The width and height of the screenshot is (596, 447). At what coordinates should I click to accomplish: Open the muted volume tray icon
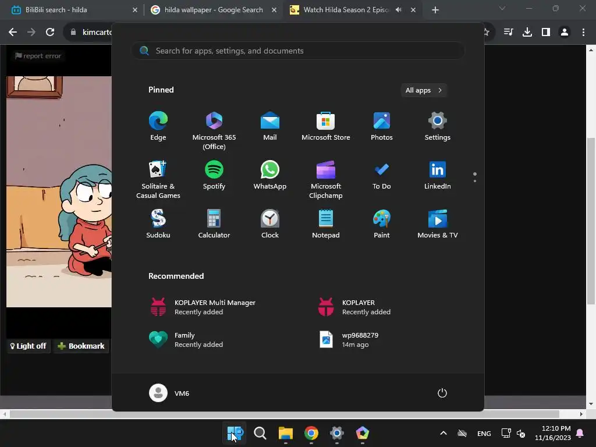tap(521, 433)
